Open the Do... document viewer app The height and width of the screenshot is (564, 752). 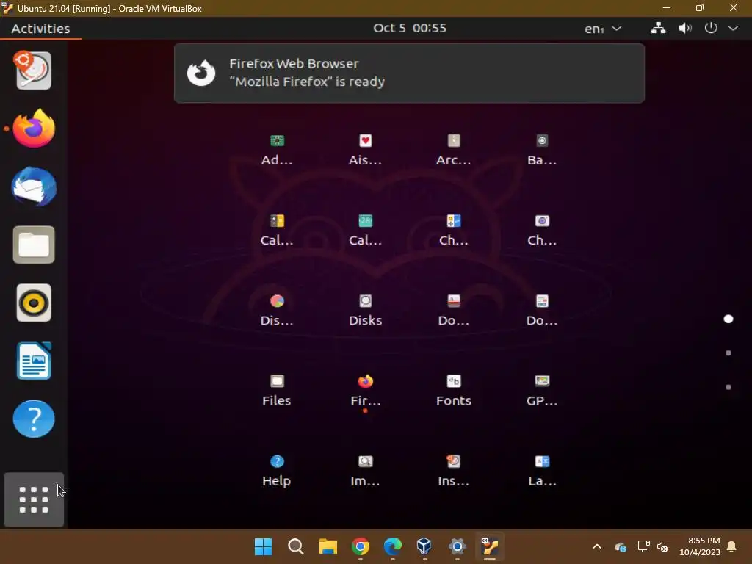click(542, 310)
